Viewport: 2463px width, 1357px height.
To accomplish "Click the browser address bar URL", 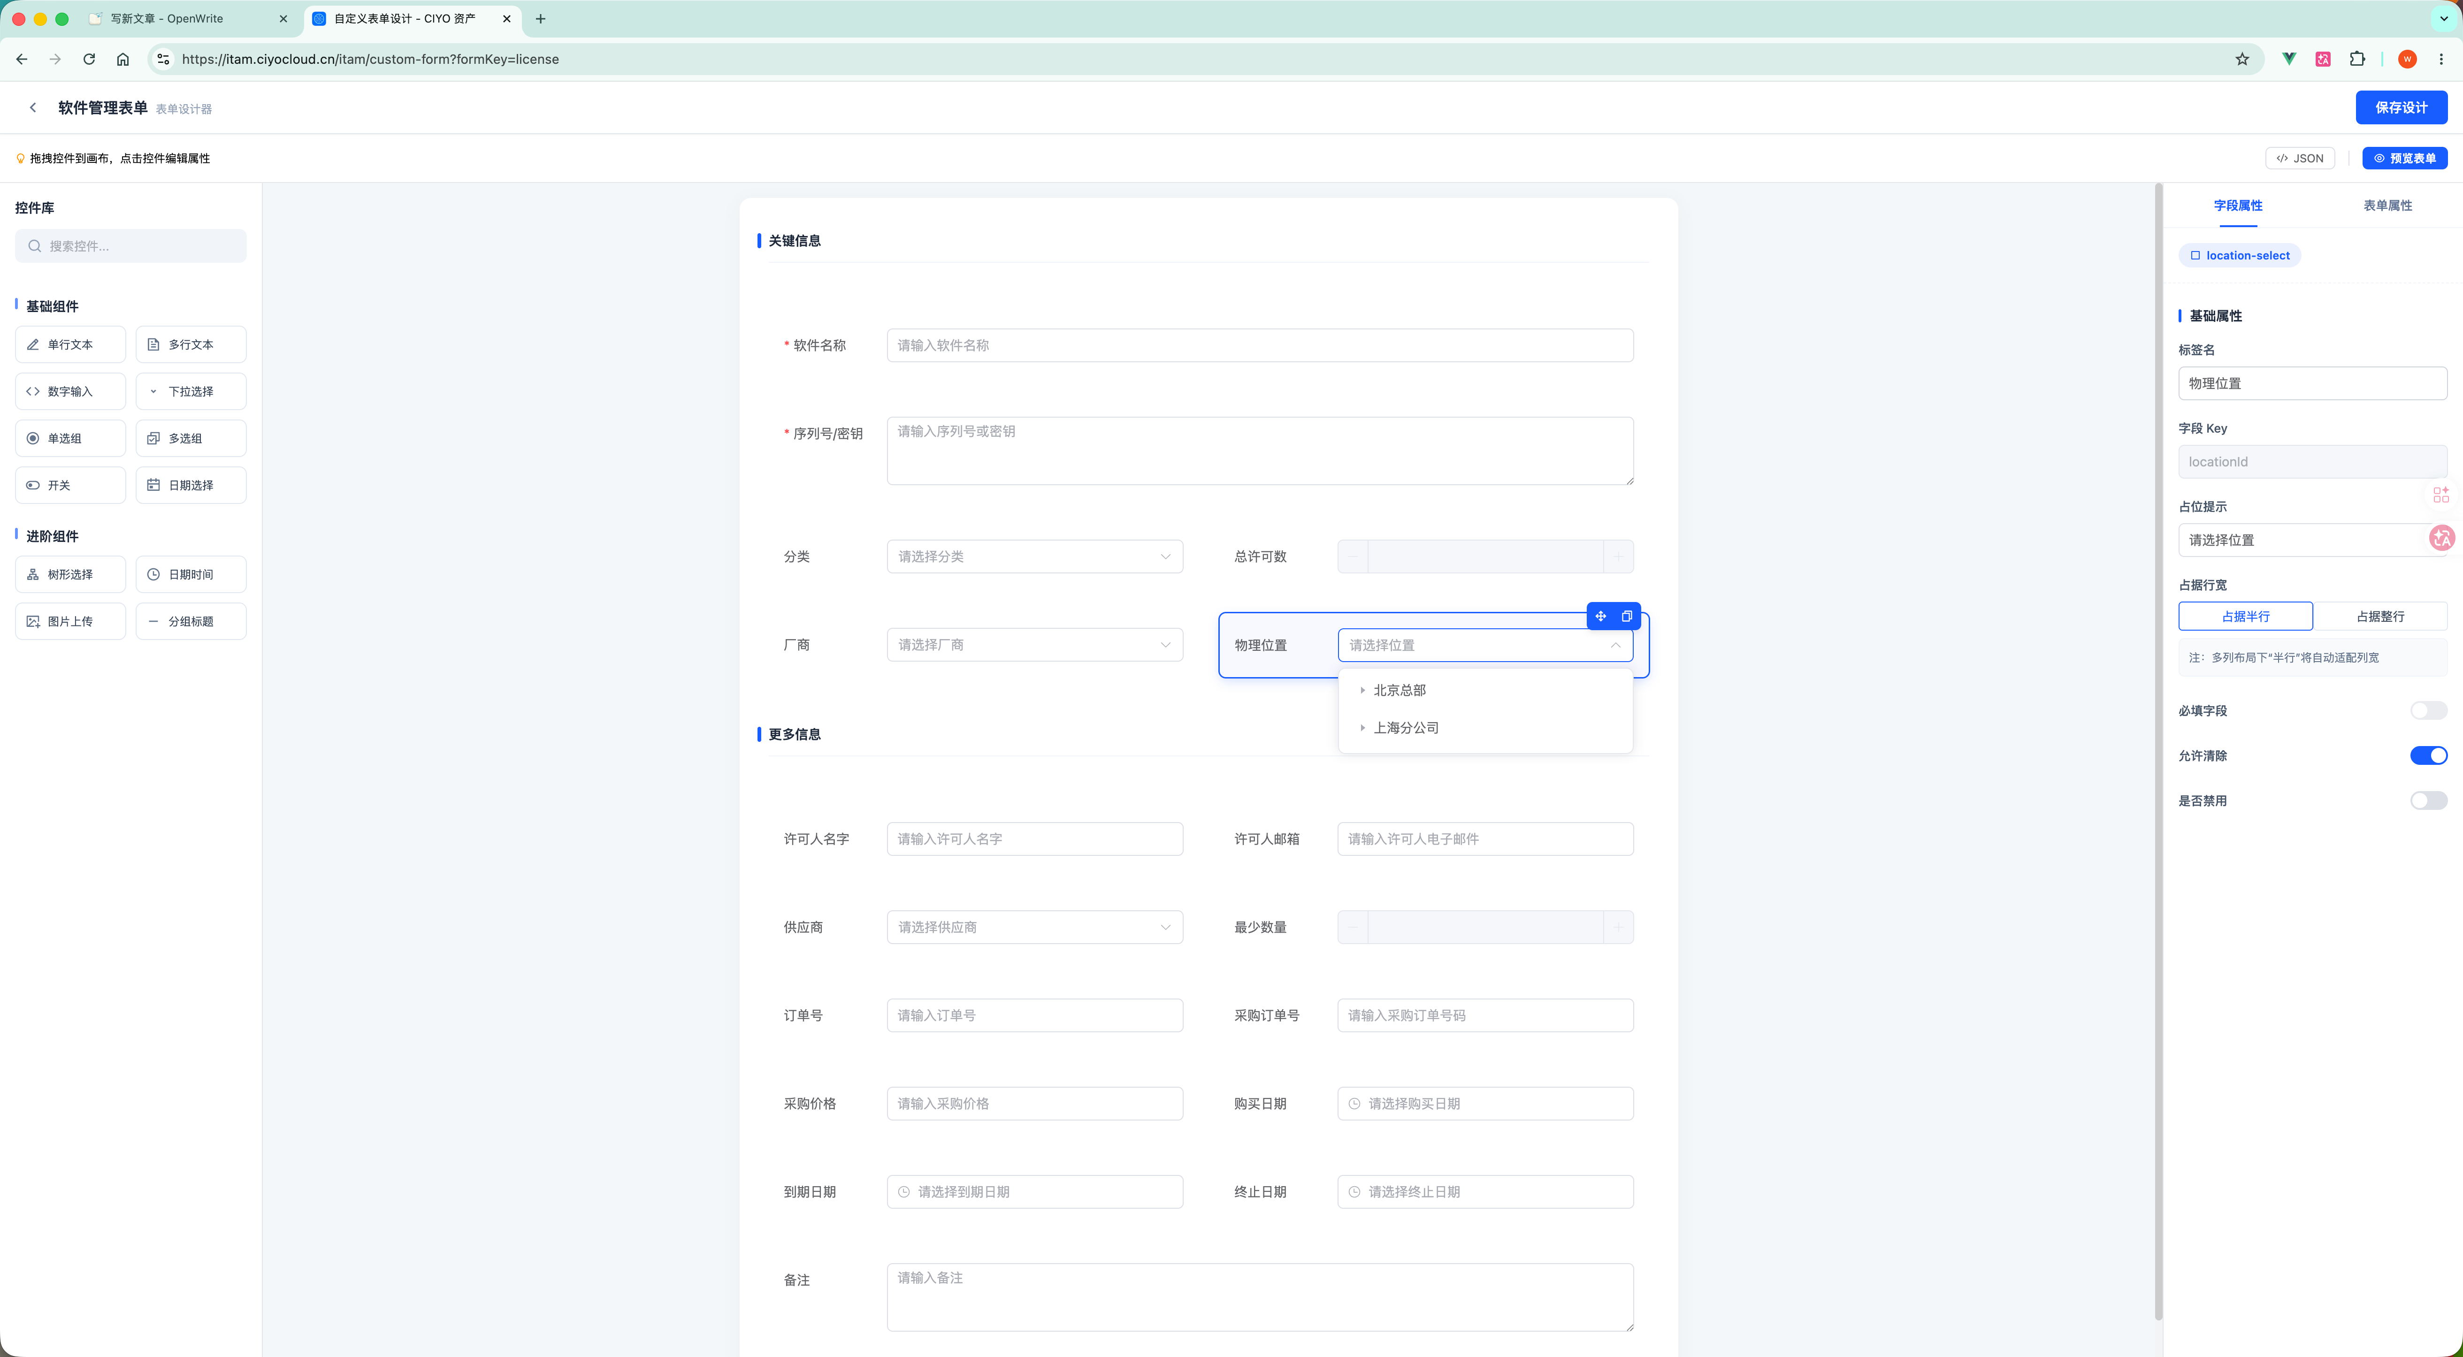I will point(371,59).
